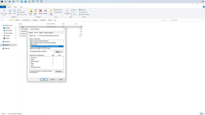Screen dimensions: 205x115
Task: Click History in the ribbon
Action: [x=74, y=14]
